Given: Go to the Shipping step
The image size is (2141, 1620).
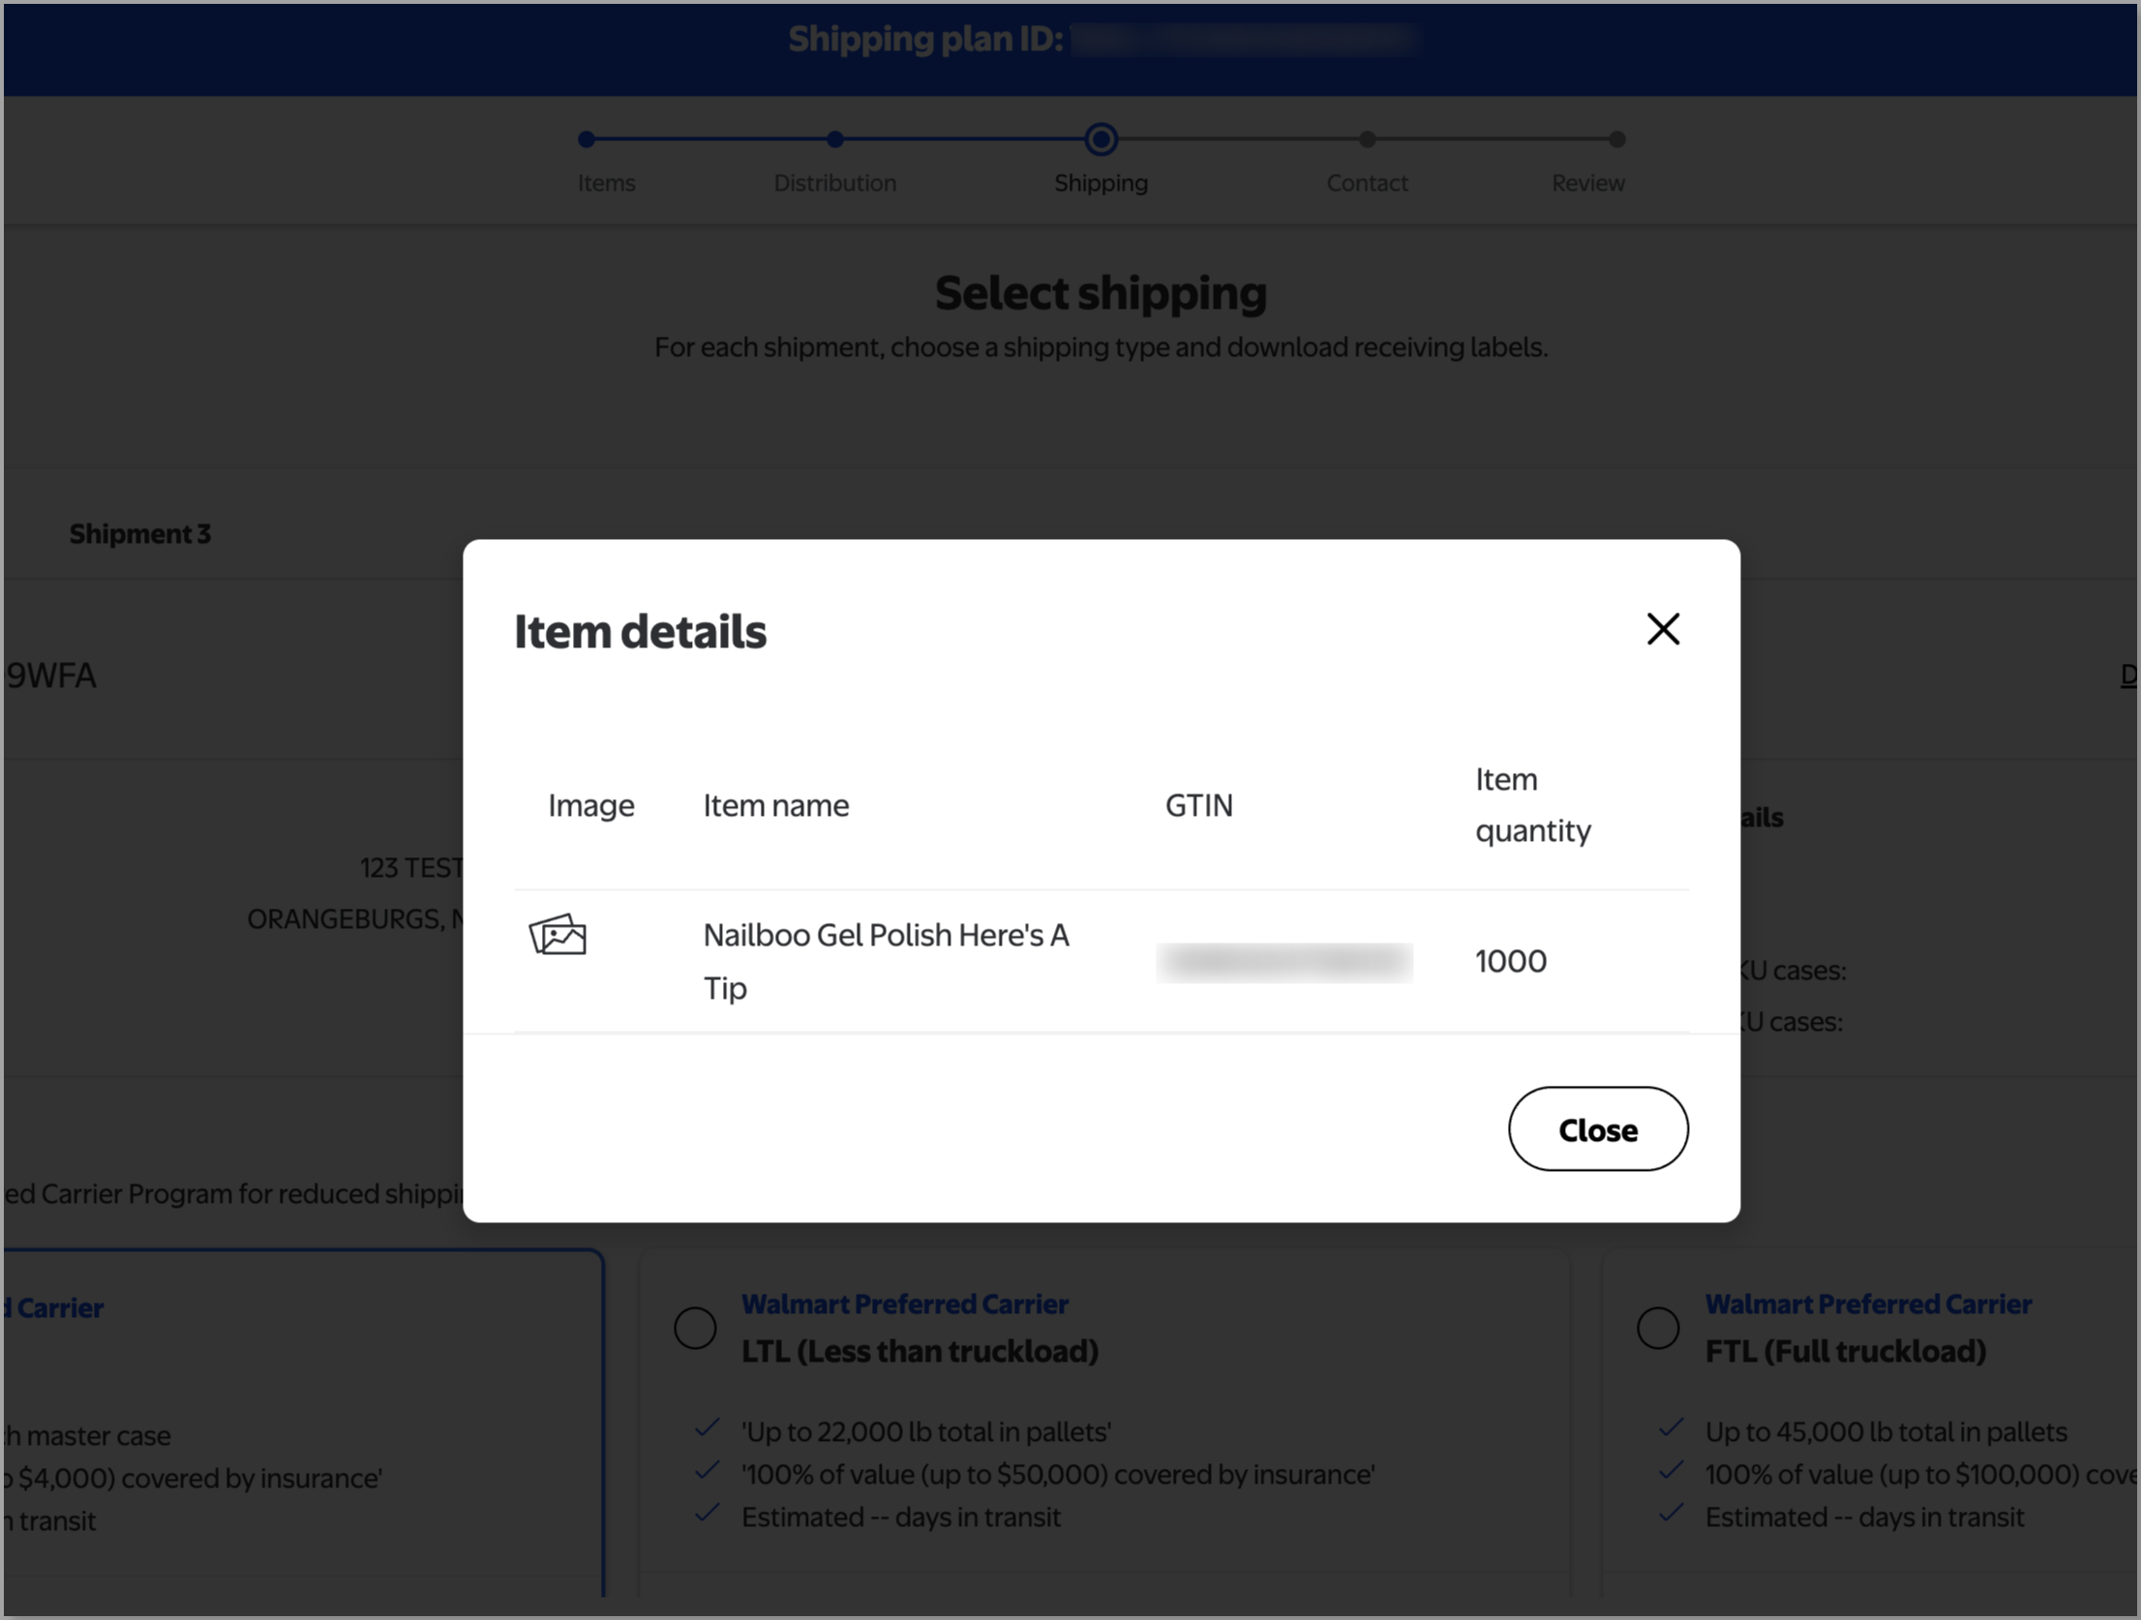Looking at the screenshot, I should point(1101,183).
